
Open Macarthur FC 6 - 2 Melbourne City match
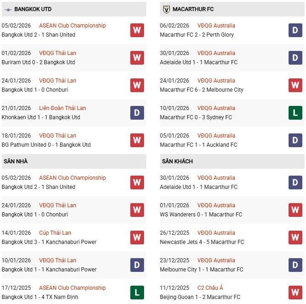click(201, 90)
